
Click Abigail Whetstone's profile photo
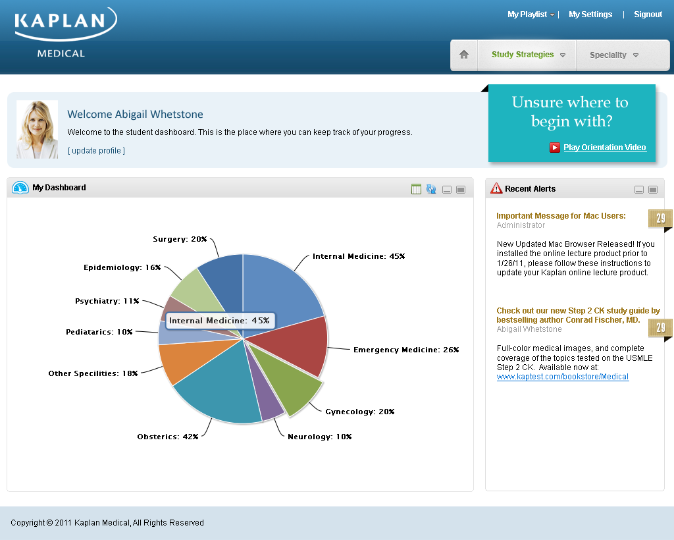(37, 129)
